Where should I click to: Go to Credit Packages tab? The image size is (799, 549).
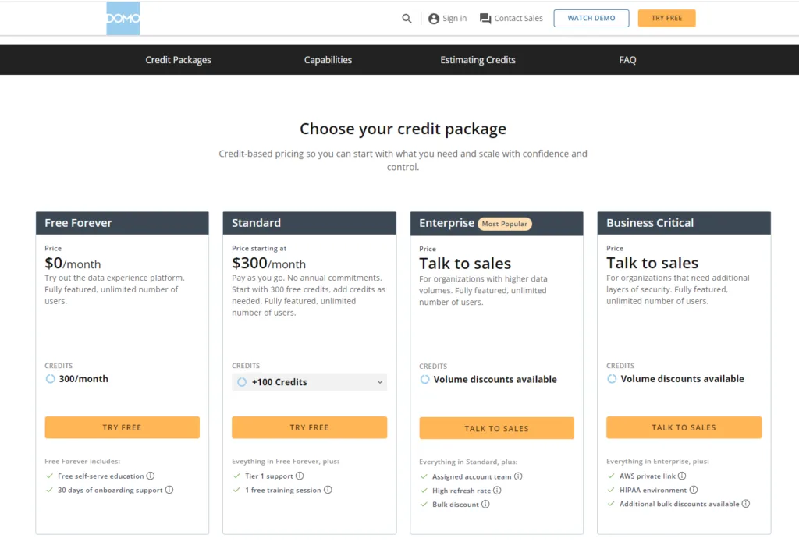click(x=179, y=59)
